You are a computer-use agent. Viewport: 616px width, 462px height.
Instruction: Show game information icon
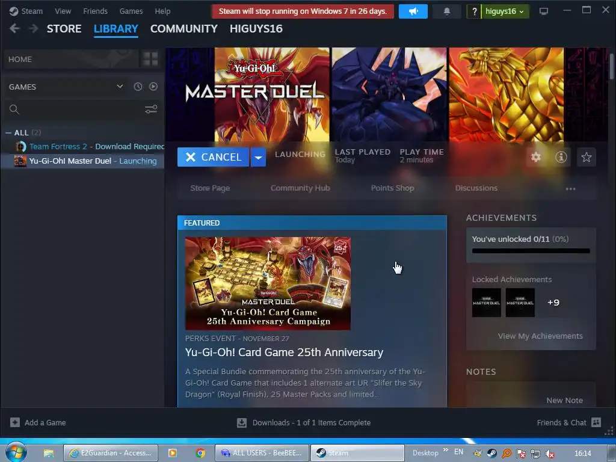tap(561, 157)
